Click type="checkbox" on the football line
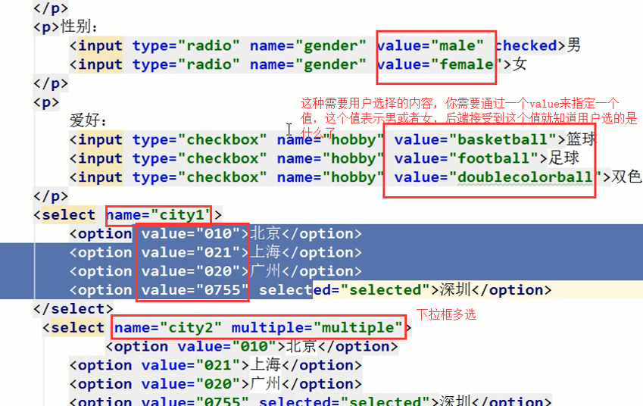The width and height of the screenshot is (643, 406). (x=199, y=158)
